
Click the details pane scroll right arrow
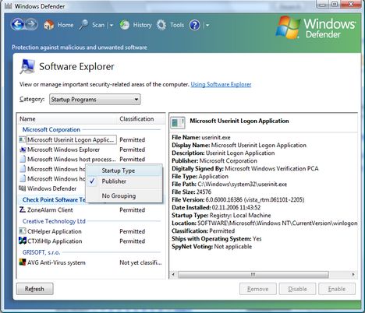point(353,275)
